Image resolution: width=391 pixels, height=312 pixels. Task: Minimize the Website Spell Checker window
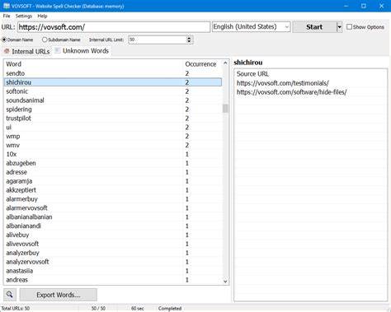point(346,6)
